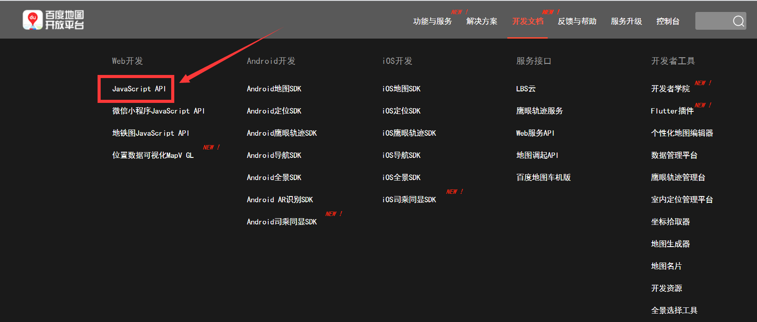Open Flutter插件 link

click(x=672, y=111)
